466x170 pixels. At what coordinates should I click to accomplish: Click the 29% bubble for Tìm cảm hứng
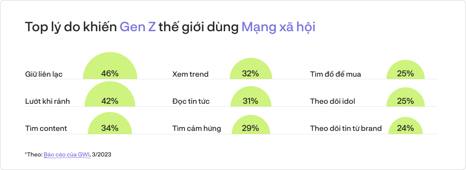pos(251,124)
